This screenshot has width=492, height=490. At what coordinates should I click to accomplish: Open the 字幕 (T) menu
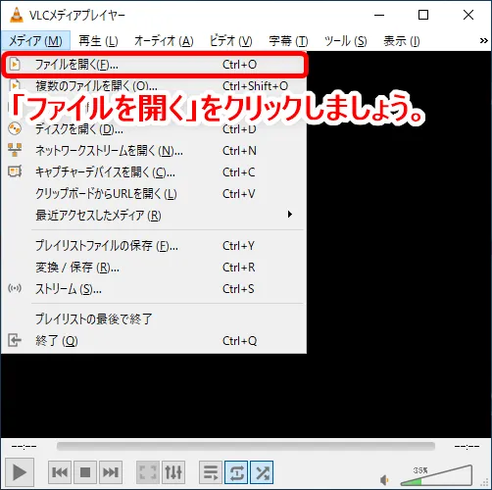coord(288,41)
